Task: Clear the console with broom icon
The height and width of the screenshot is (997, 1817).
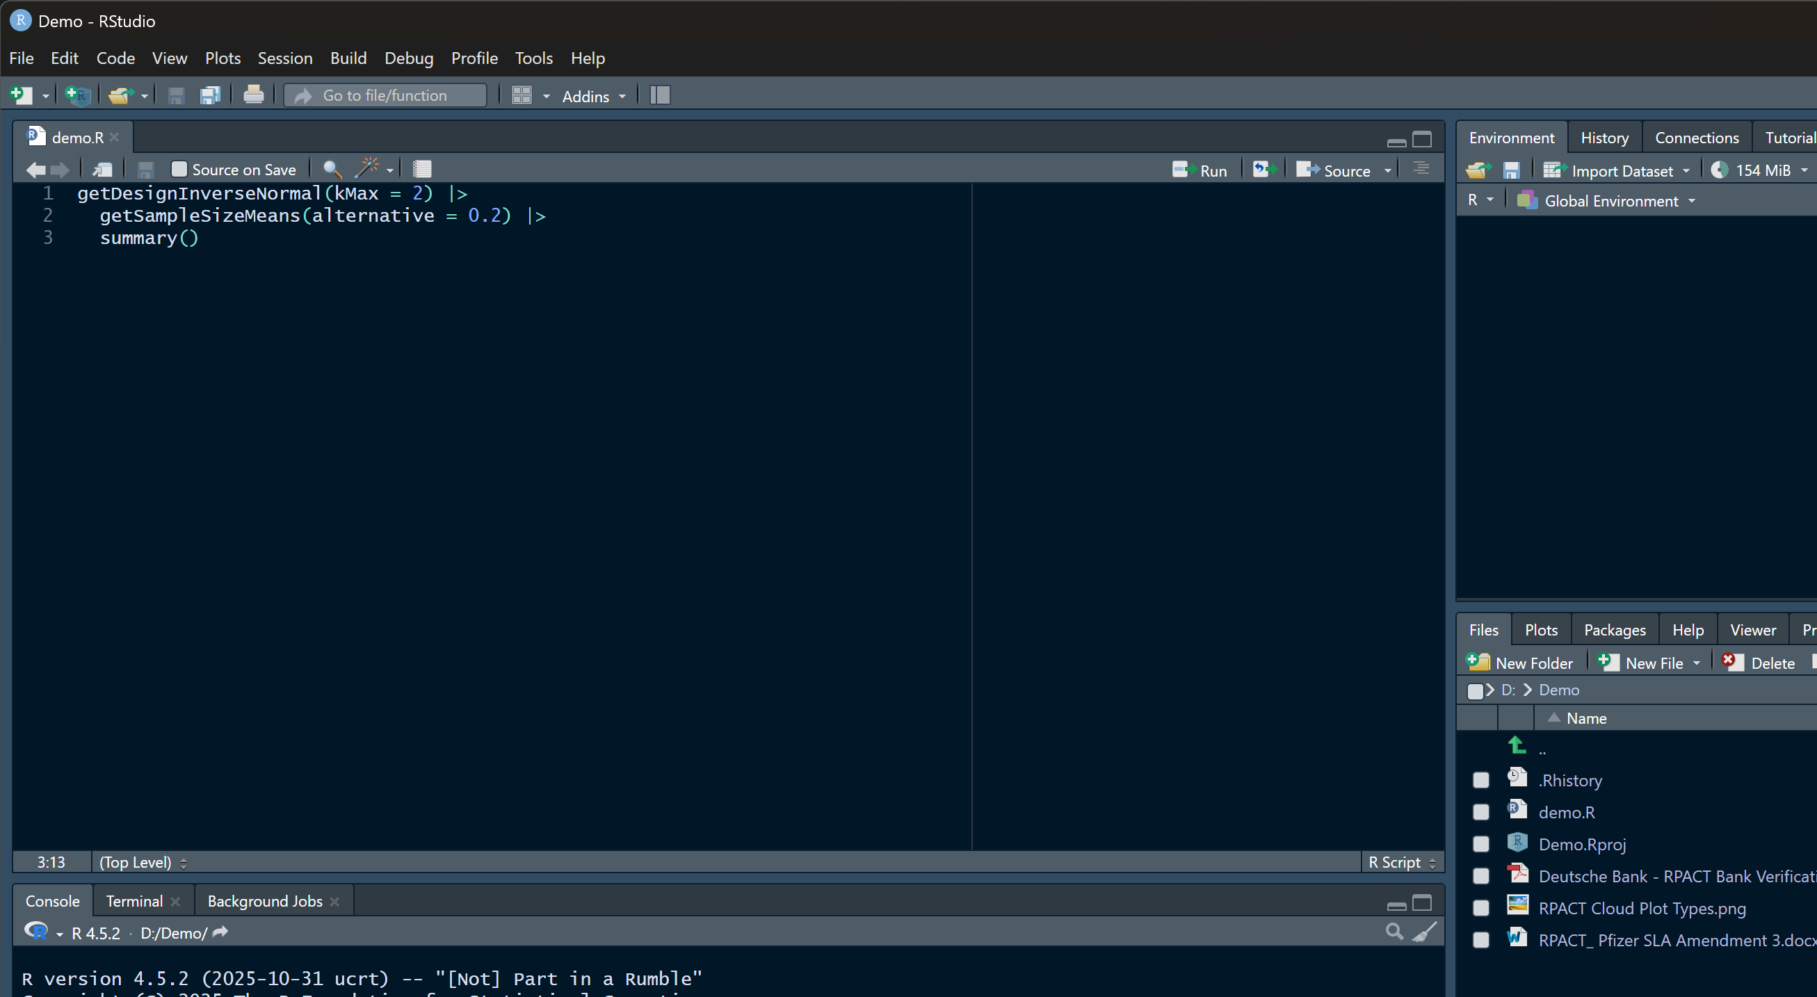Action: tap(1424, 932)
